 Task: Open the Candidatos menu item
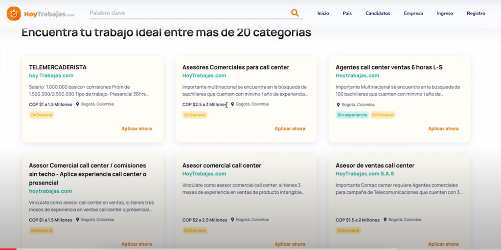pyautogui.click(x=378, y=13)
